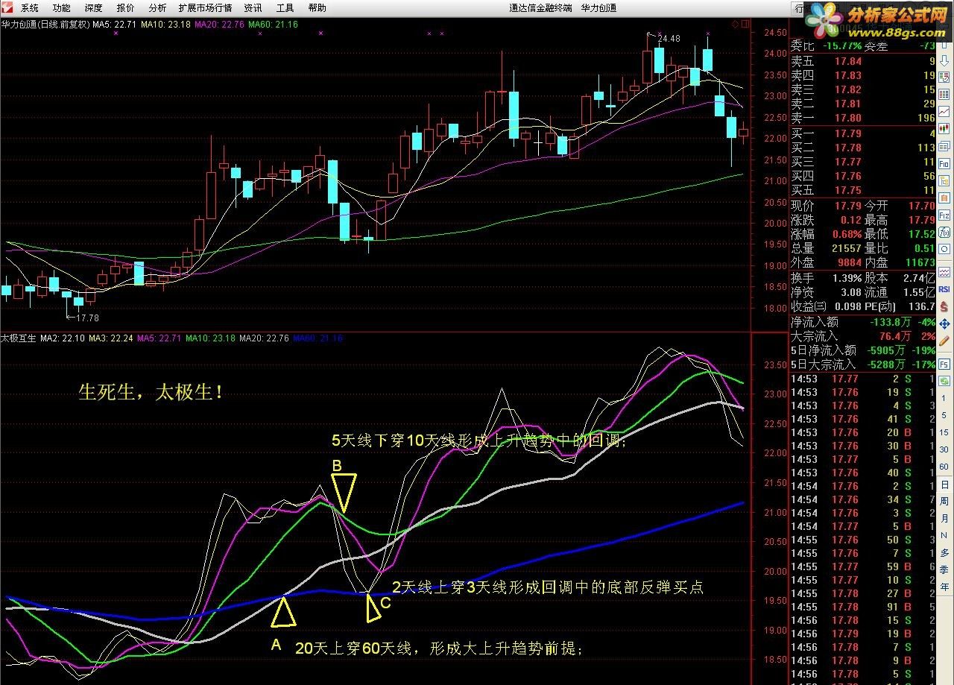
Task: Click the F5 chart switch icon
Action: pyautogui.click(x=944, y=364)
